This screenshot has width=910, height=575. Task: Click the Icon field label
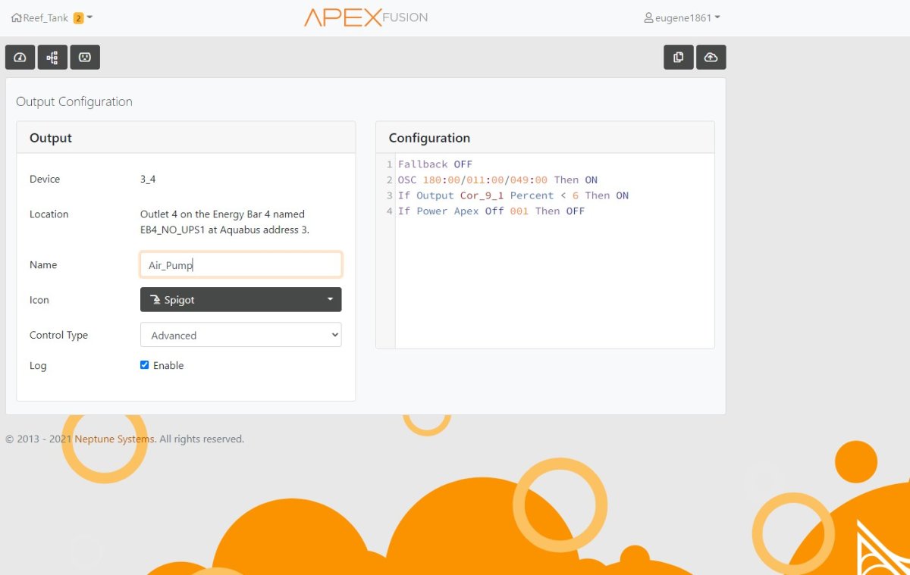point(39,300)
